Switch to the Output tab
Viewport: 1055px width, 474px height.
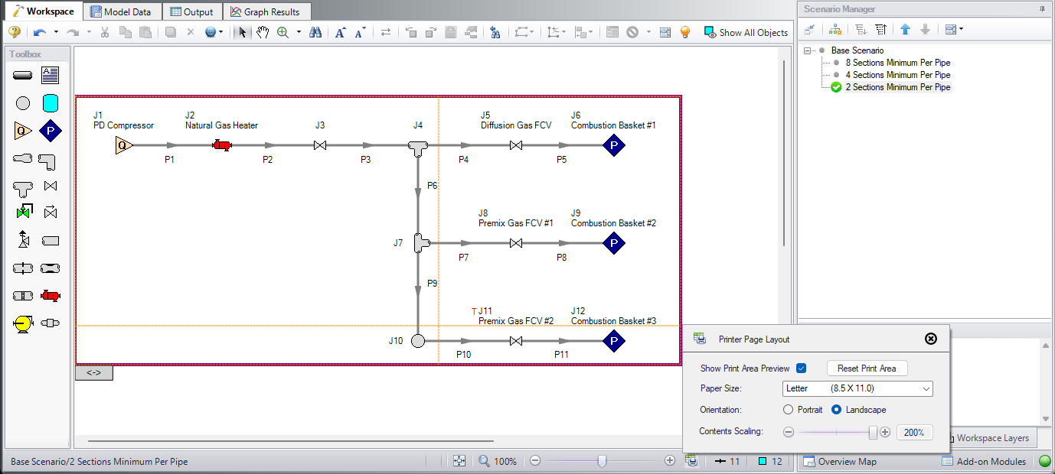pos(193,11)
